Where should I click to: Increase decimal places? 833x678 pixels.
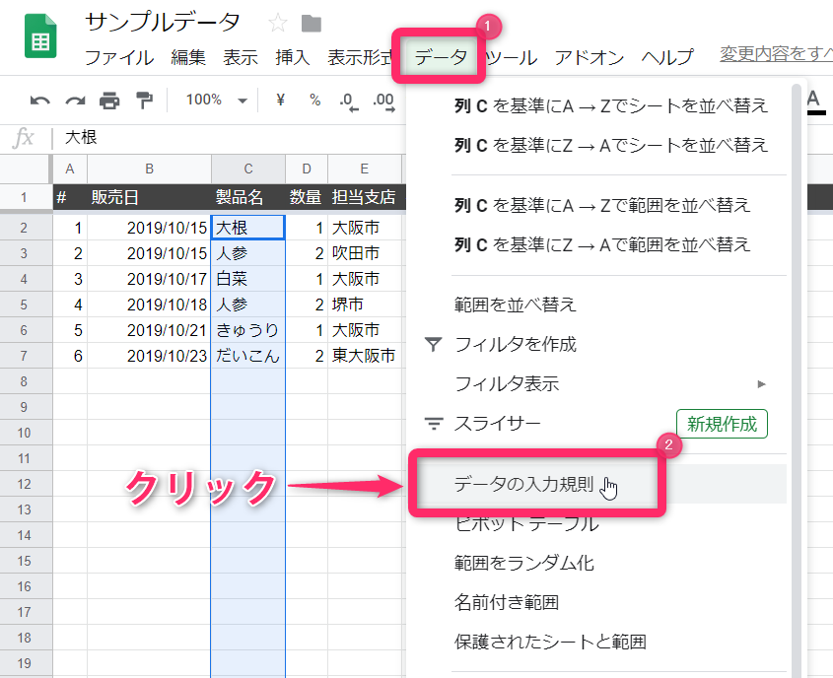pos(383,102)
